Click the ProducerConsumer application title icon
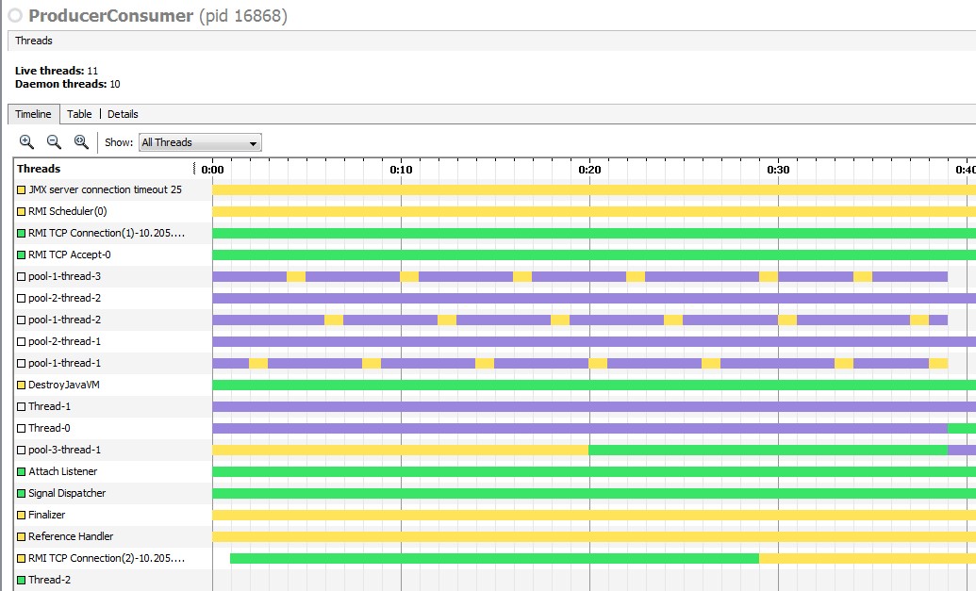976x591 pixels. point(15,16)
